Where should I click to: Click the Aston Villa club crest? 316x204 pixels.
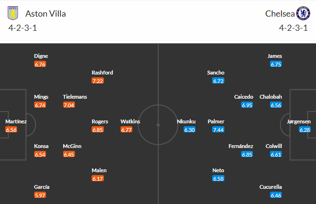click(13, 13)
